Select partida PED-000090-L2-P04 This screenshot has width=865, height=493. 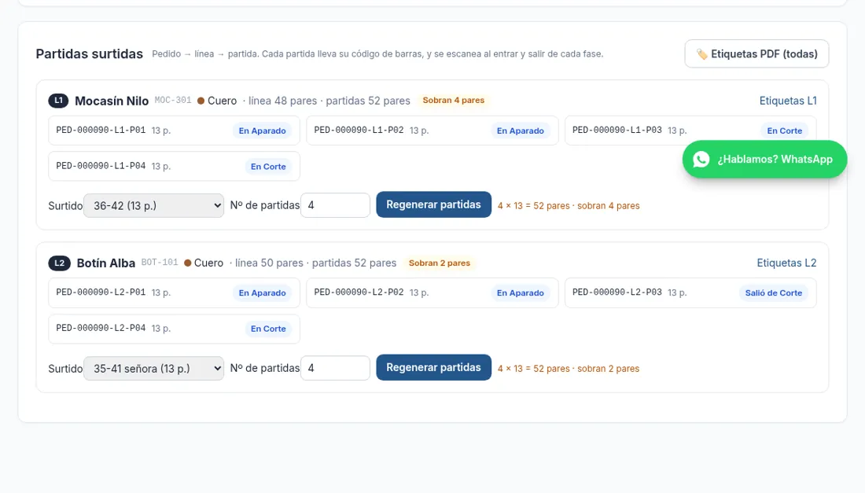(x=175, y=329)
